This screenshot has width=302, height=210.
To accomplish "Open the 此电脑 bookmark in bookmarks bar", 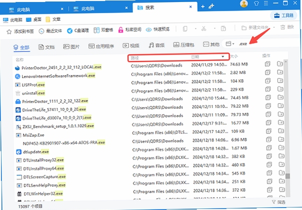I will click(x=13, y=20).
